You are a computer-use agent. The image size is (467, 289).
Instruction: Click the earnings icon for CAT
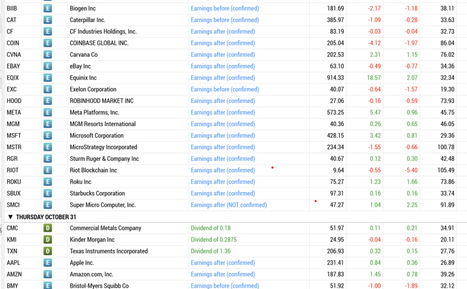47,20
